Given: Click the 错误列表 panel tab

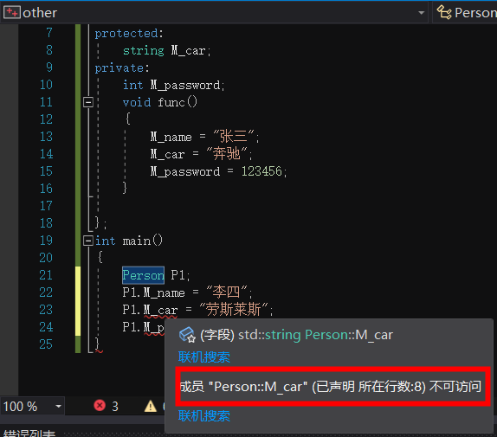Looking at the screenshot, I should click(29, 433).
